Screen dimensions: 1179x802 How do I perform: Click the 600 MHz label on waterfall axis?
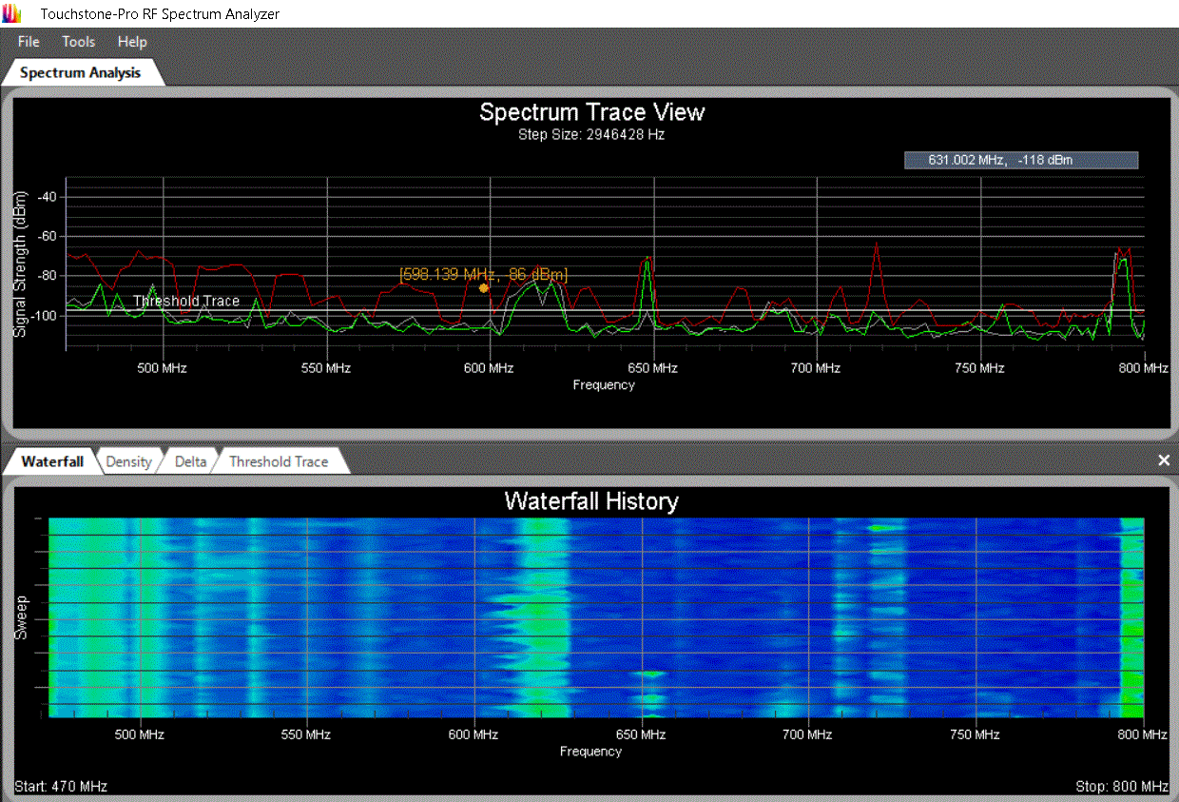pos(473,734)
